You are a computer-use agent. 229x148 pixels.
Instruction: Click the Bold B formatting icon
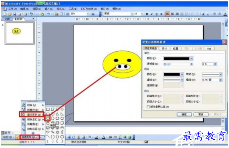(x=147, y=14)
